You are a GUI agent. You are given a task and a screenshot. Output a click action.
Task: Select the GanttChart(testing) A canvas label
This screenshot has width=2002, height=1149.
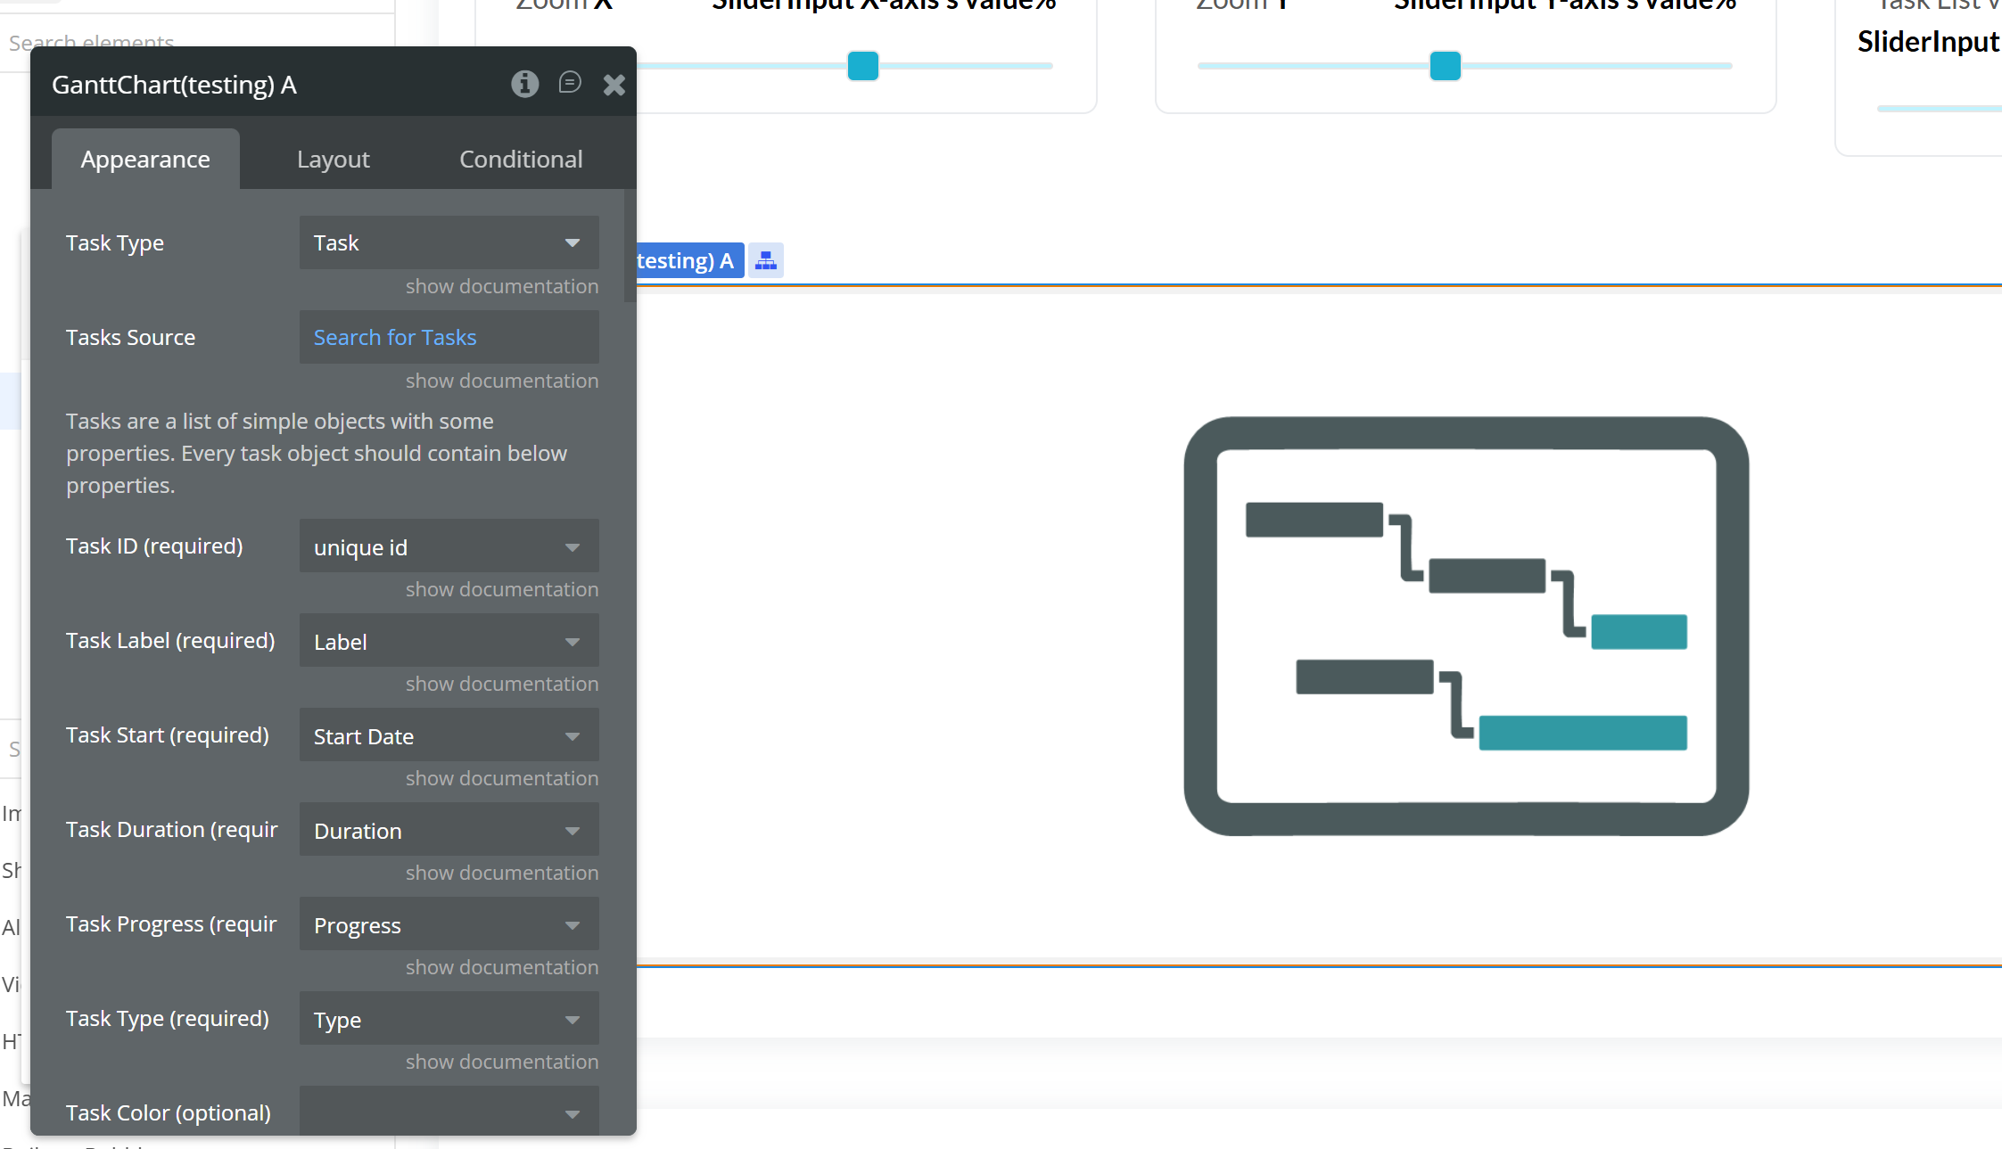[686, 260]
